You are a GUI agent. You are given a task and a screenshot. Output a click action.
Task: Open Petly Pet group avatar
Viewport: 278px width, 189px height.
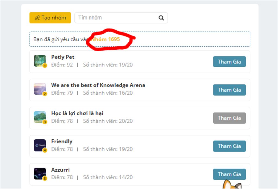40,61
